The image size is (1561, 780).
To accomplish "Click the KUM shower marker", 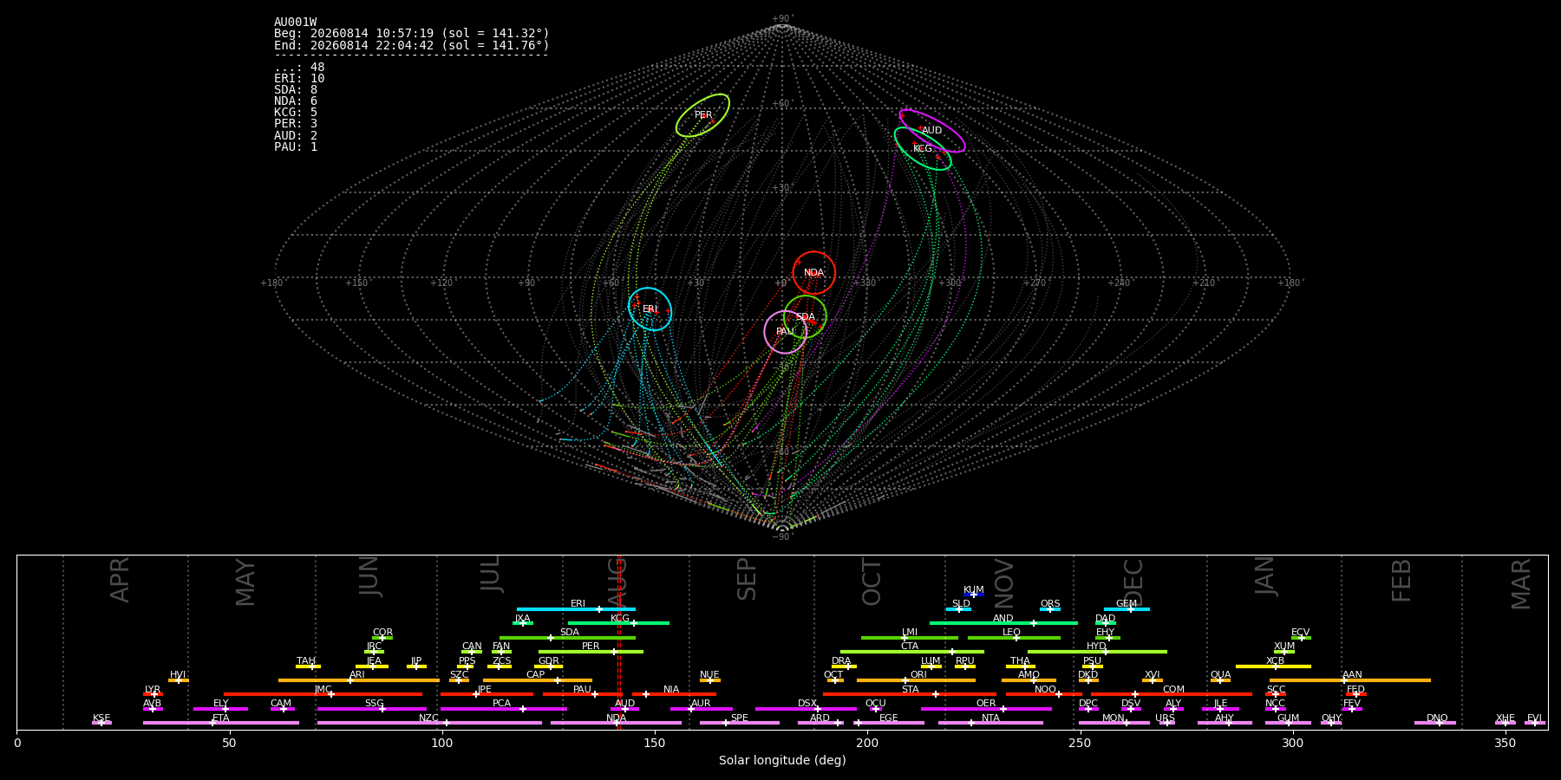I will pos(974,595).
